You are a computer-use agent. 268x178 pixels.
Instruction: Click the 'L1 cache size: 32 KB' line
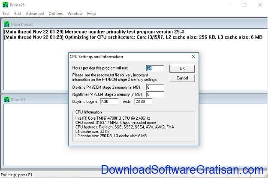click(93, 132)
